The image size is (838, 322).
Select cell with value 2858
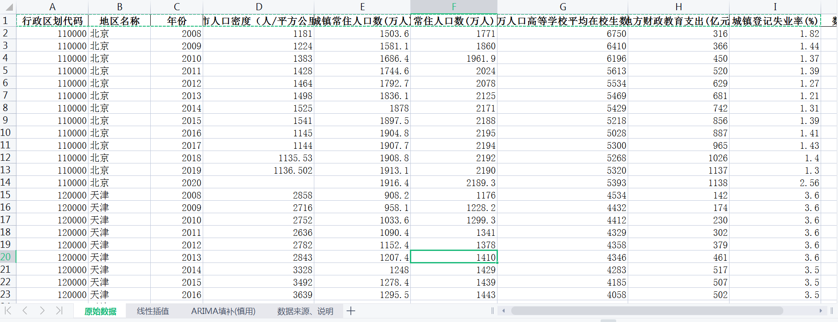point(259,195)
